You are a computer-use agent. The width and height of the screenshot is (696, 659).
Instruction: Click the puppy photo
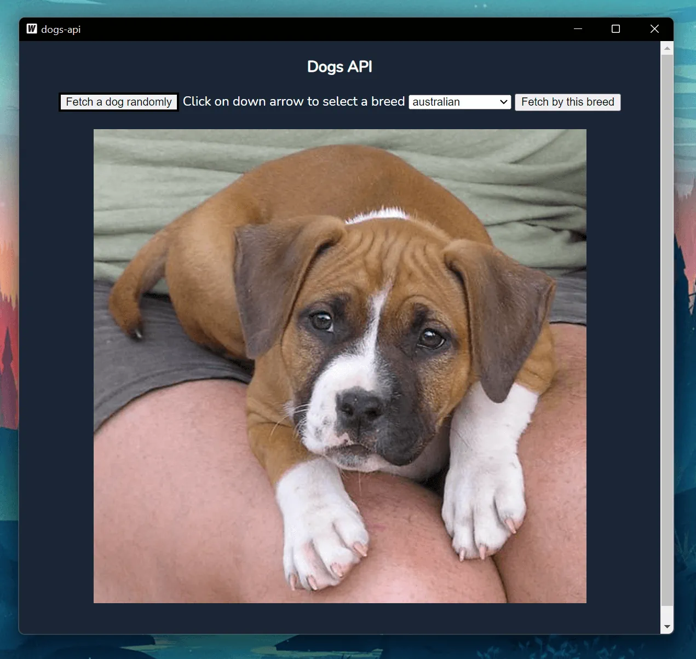[x=340, y=366]
